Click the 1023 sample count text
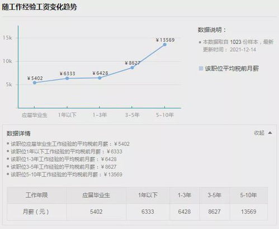279x229 pixels. tap(235, 42)
